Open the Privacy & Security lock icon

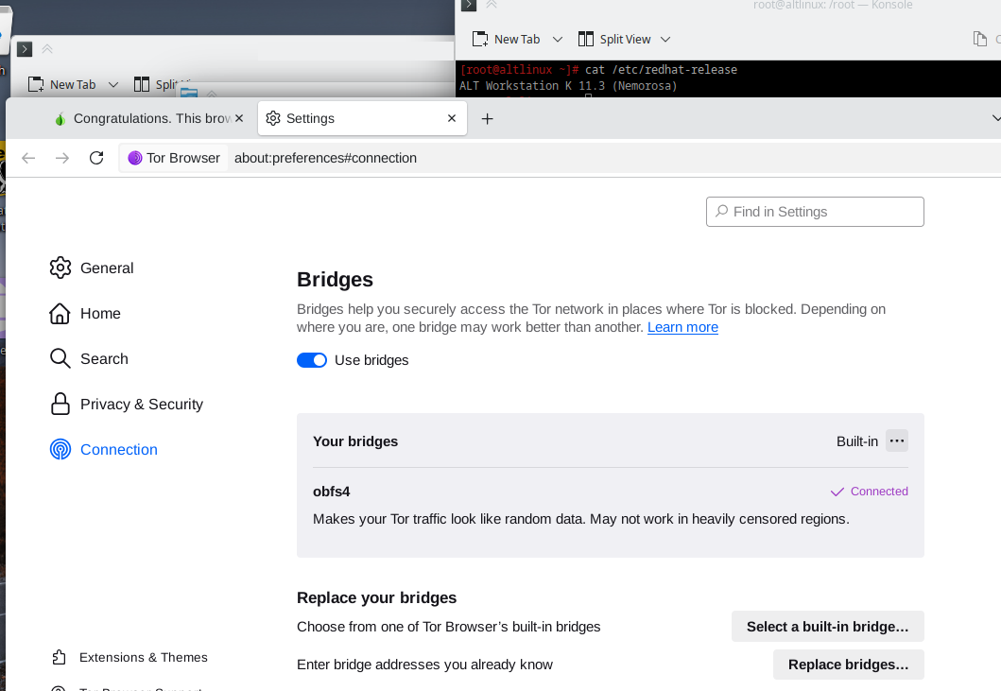point(60,405)
